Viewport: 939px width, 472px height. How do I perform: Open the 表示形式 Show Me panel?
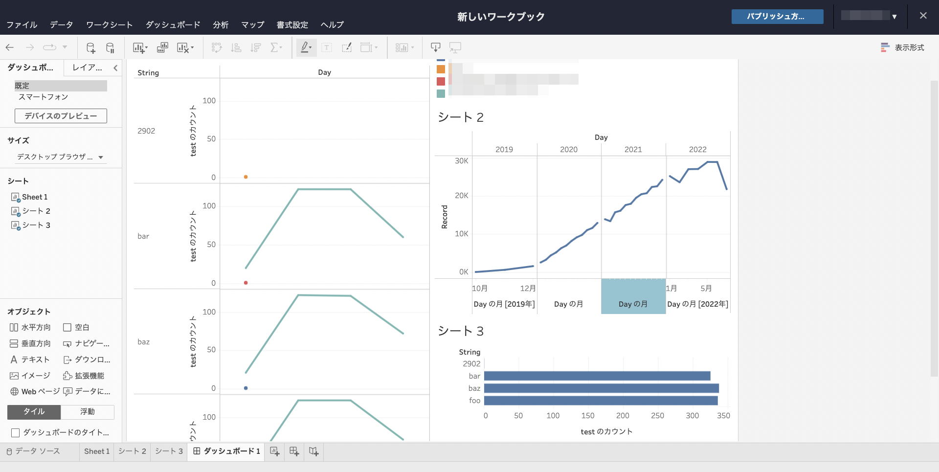click(x=902, y=47)
